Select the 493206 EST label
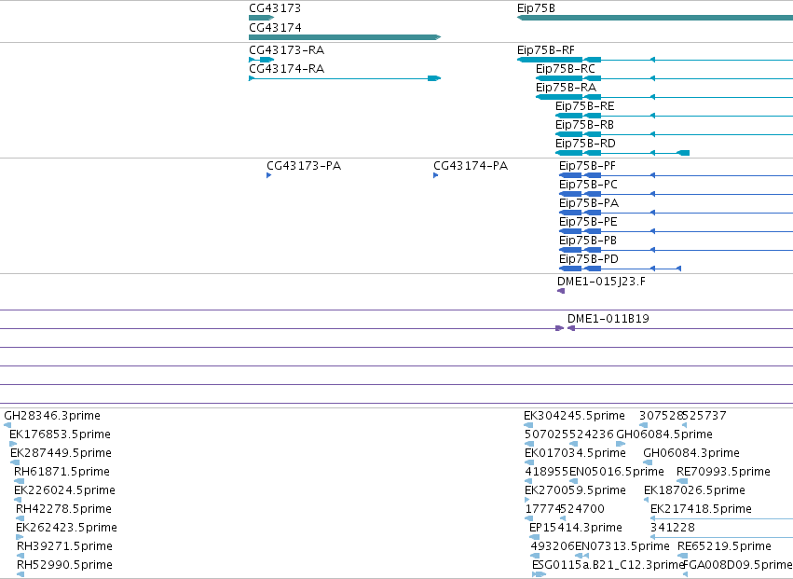This screenshot has height=579, width=793. click(553, 546)
